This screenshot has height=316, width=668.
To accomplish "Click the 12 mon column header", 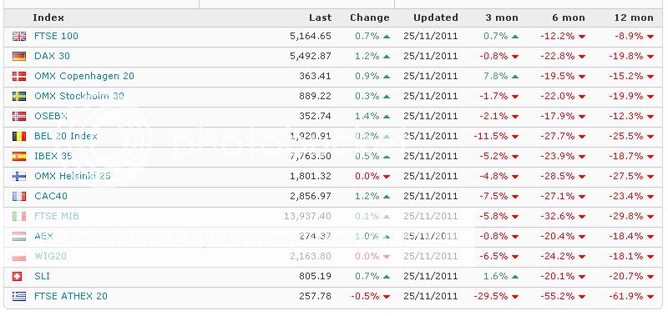I will [x=634, y=18].
